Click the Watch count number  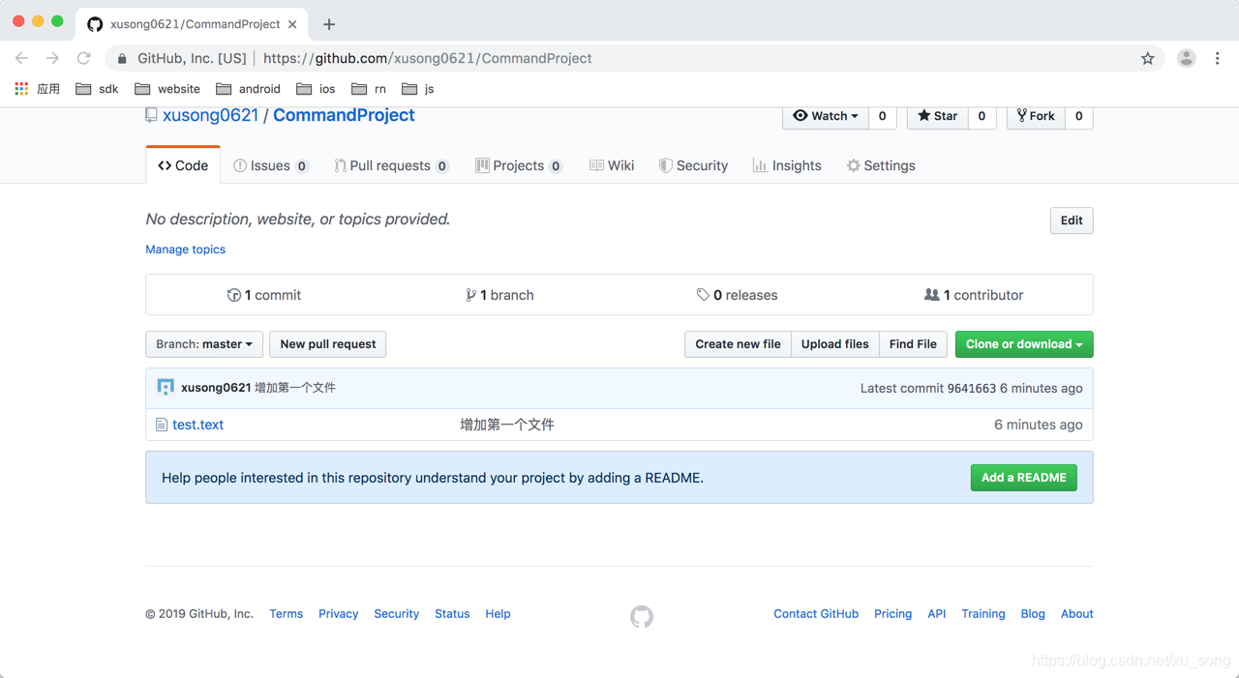coord(882,116)
